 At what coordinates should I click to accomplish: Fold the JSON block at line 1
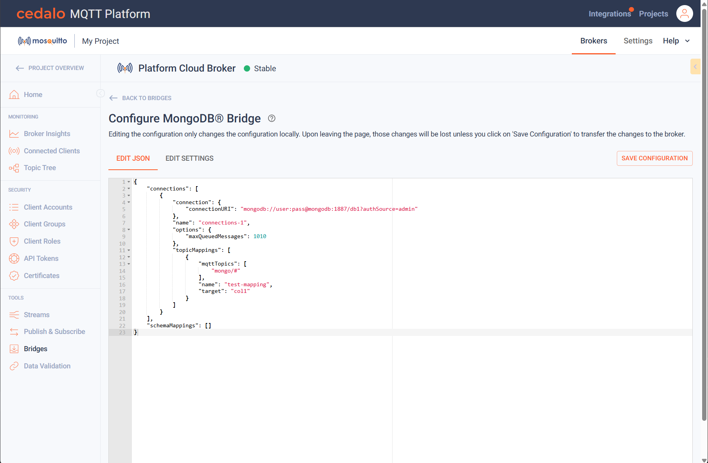(129, 182)
